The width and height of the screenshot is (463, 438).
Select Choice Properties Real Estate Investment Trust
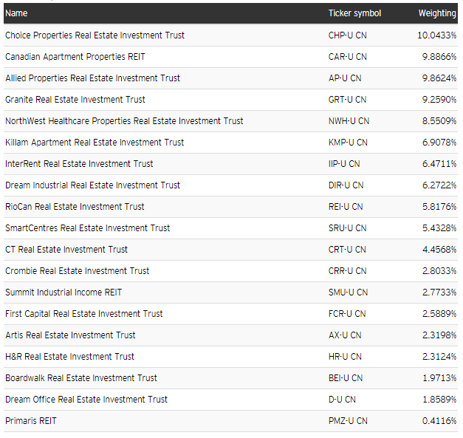pos(95,35)
